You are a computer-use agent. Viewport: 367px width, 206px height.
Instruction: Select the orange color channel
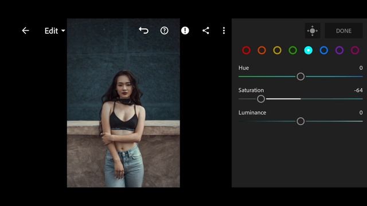(x=261, y=50)
